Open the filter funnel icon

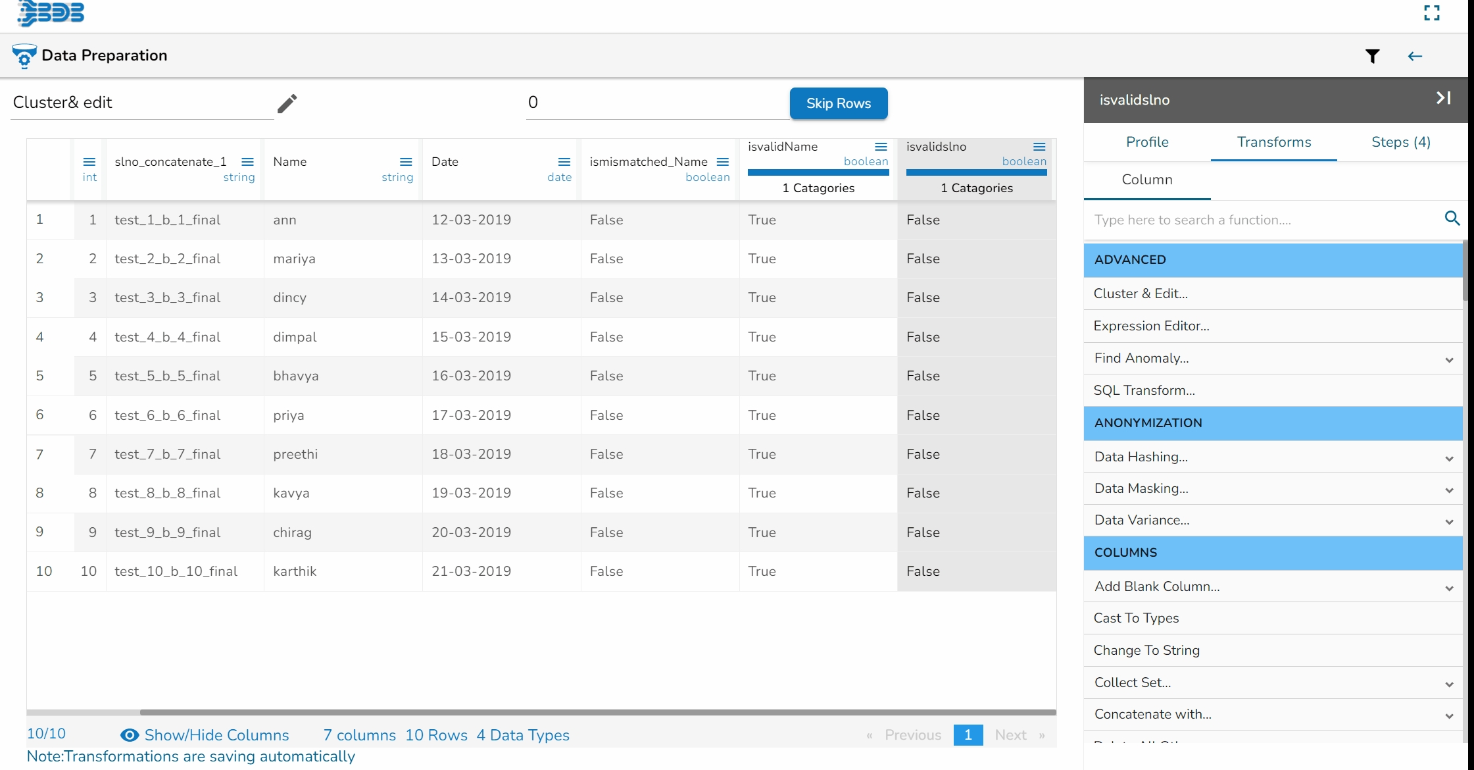pyautogui.click(x=1372, y=57)
